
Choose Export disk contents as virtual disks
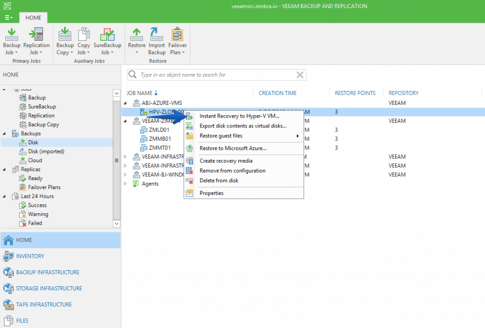pyautogui.click(x=244, y=126)
